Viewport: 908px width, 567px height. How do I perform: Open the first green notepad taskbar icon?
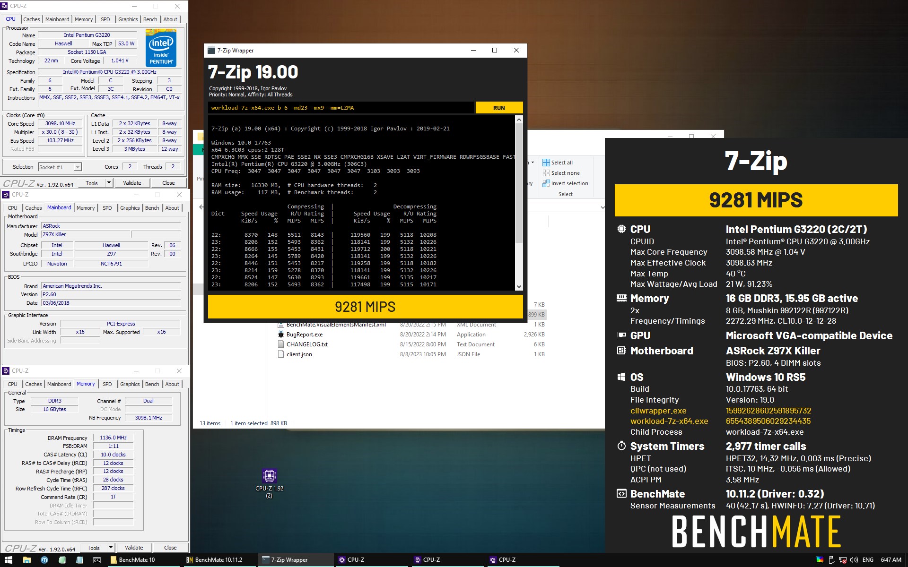(62, 560)
